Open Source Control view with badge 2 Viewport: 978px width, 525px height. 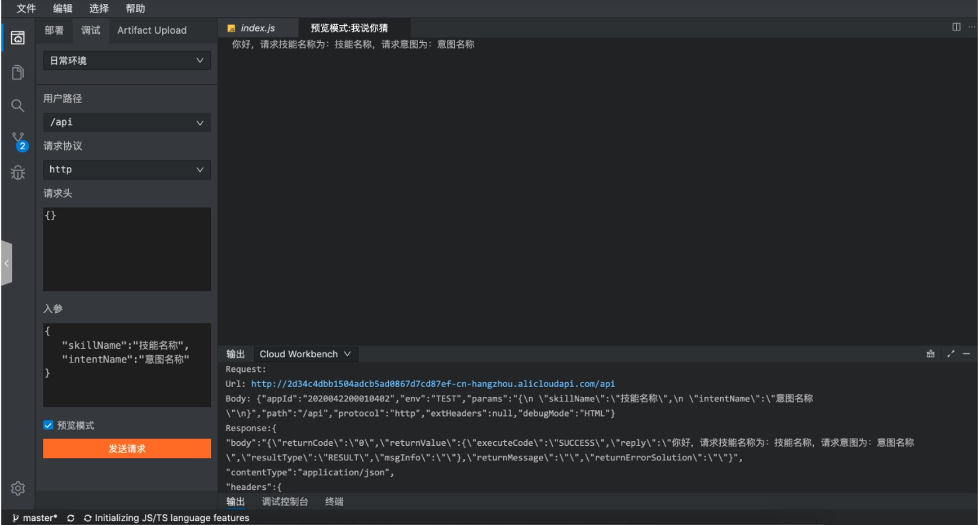tap(19, 141)
